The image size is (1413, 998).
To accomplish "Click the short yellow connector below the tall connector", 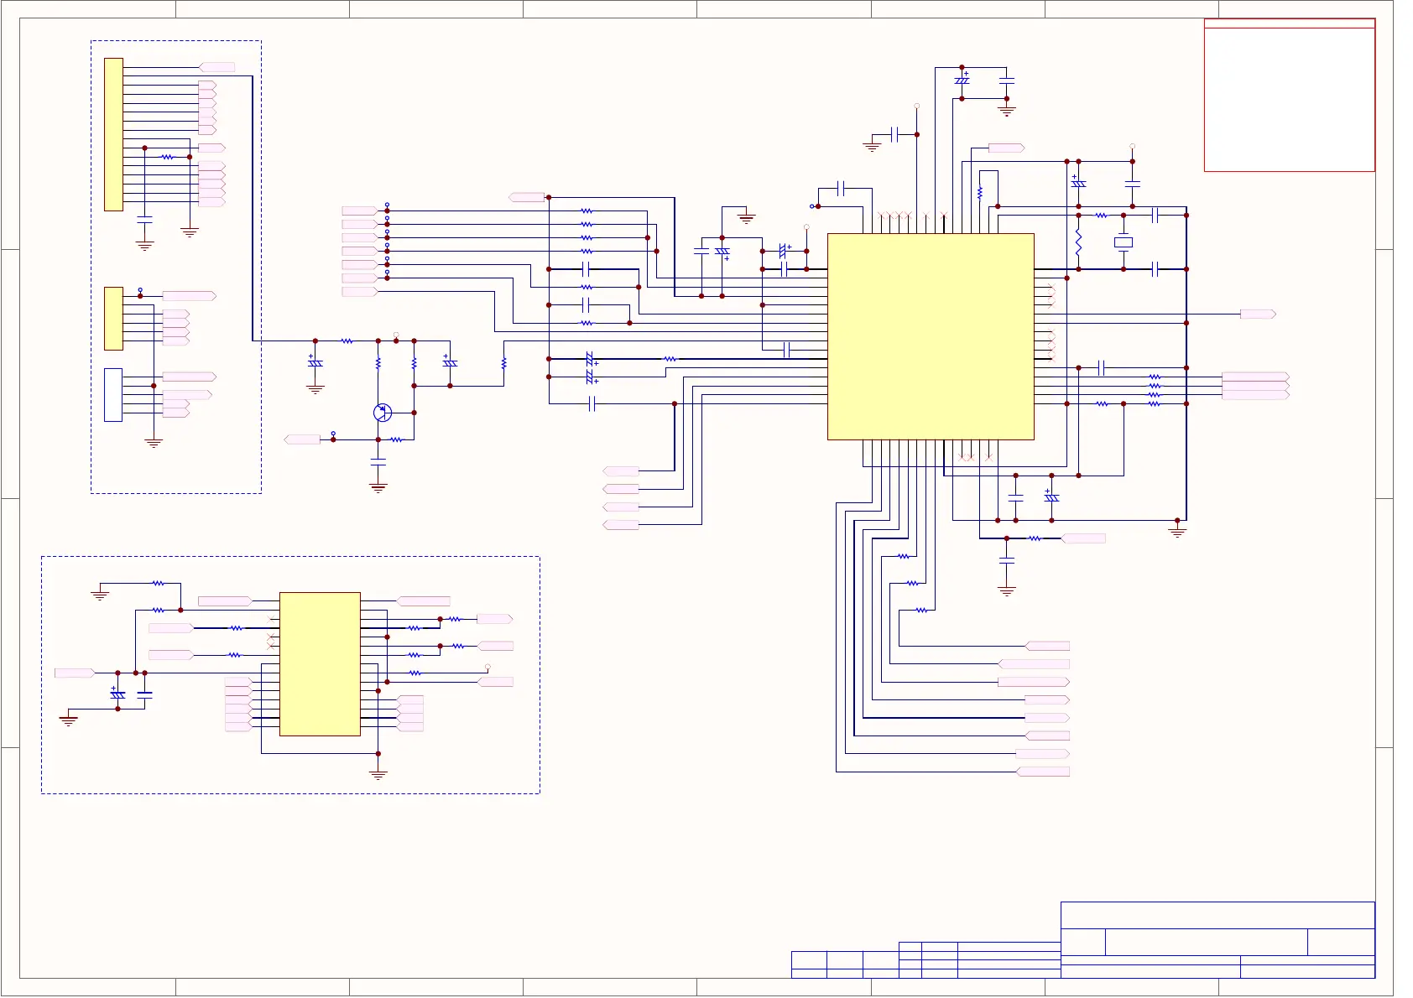I will pyautogui.click(x=113, y=319).
